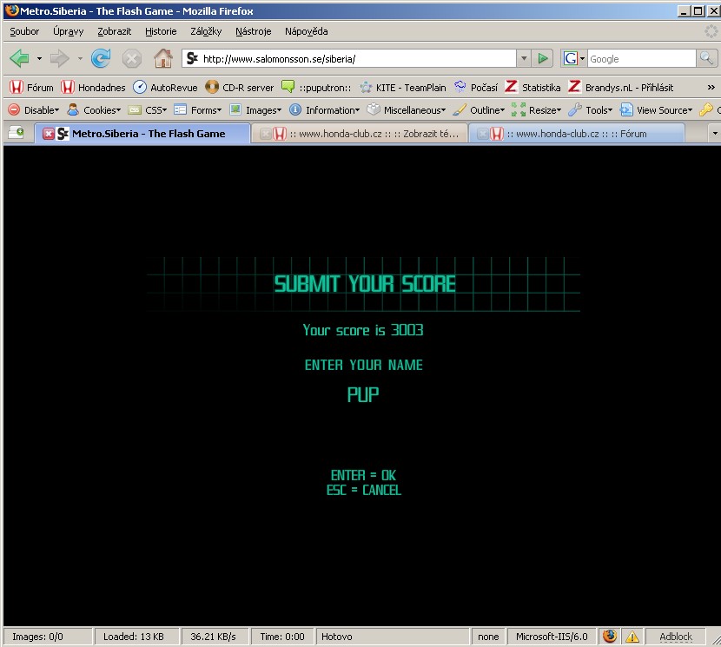The image size is (721, 647).
Task: Click the PUP name entry in game
Action: (x=363, y=394)
